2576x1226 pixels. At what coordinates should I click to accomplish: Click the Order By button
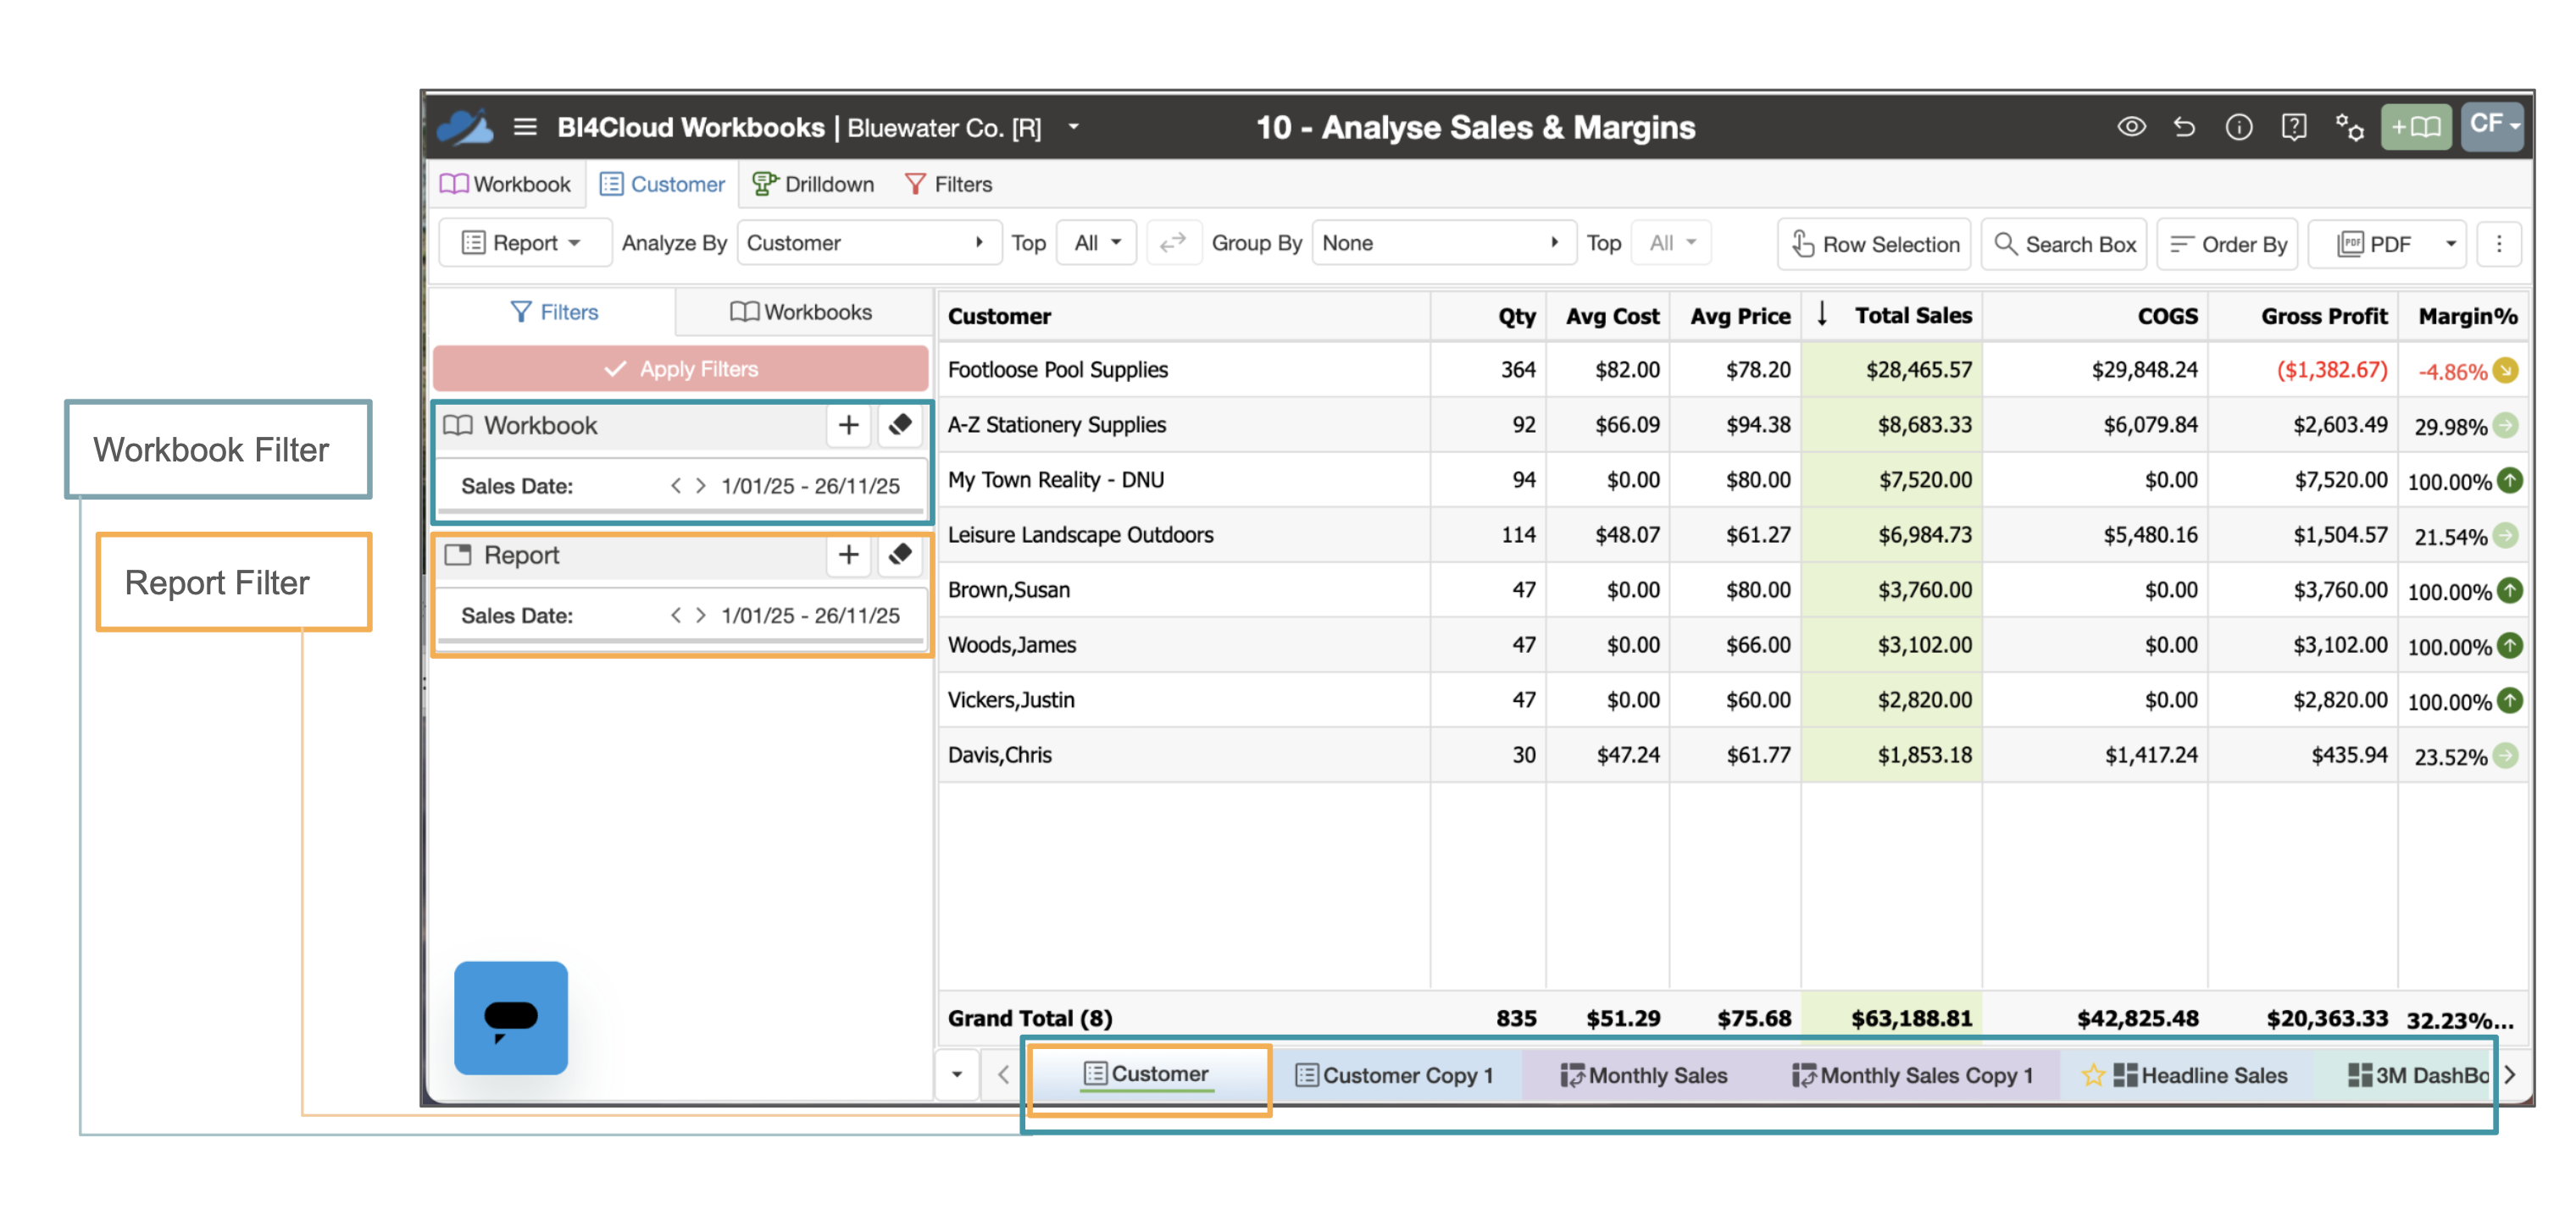[2228, 244]
